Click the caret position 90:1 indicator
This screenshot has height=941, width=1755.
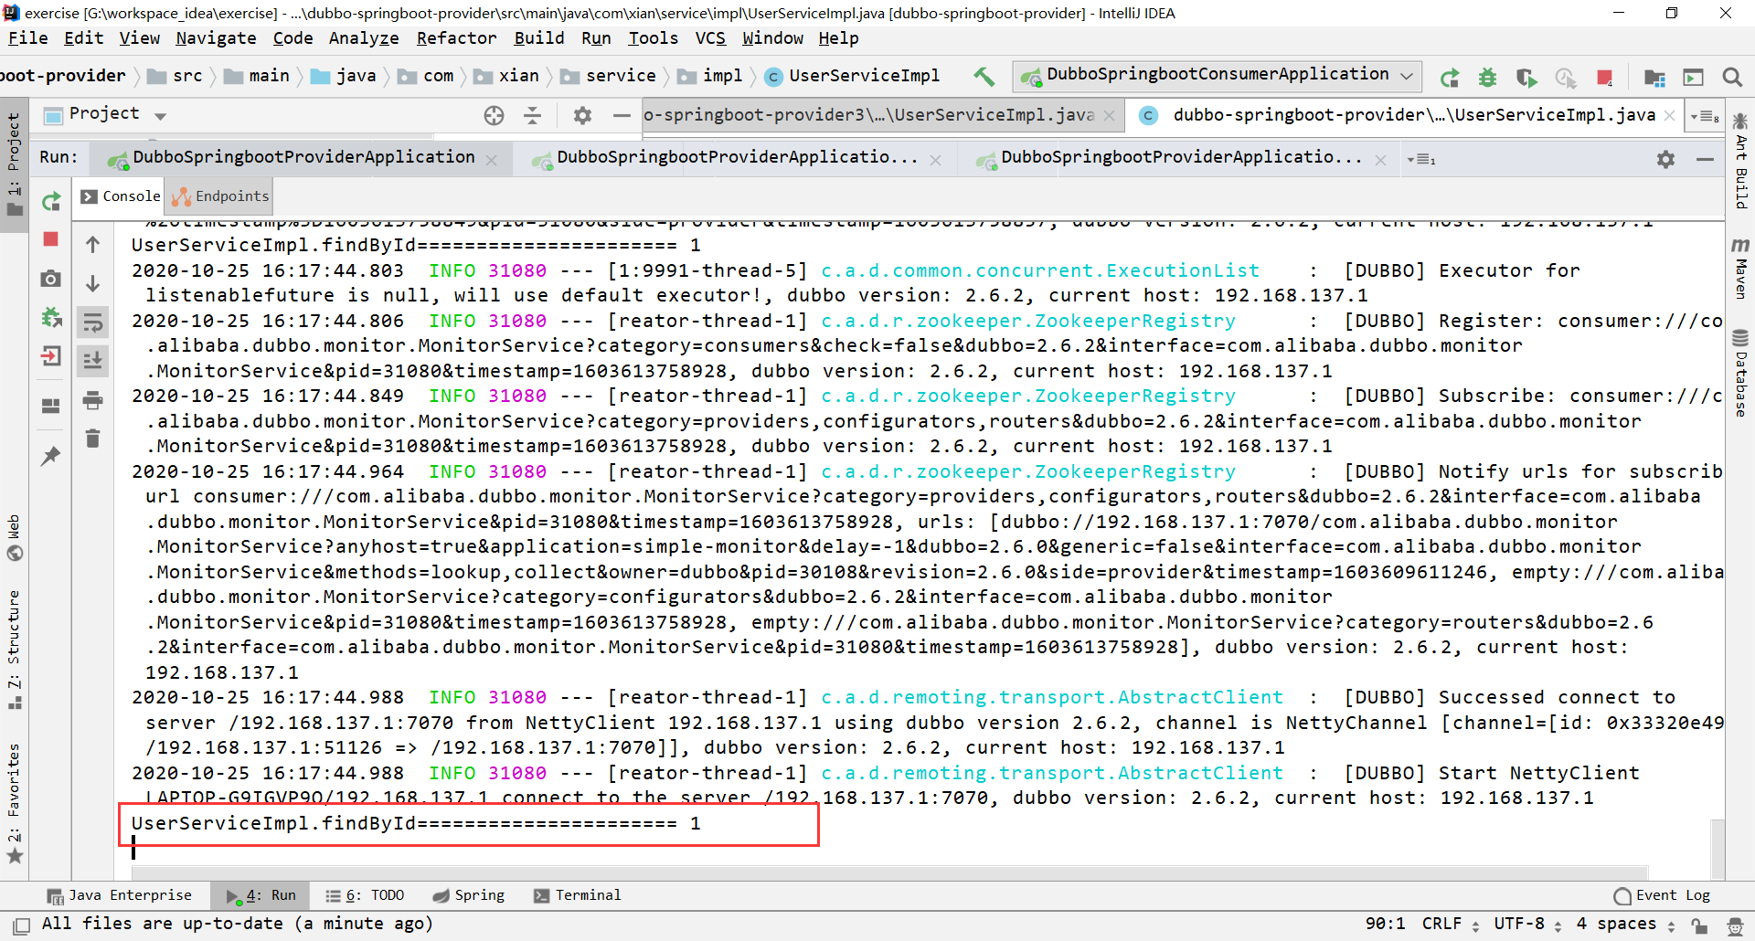[1385, 924]
